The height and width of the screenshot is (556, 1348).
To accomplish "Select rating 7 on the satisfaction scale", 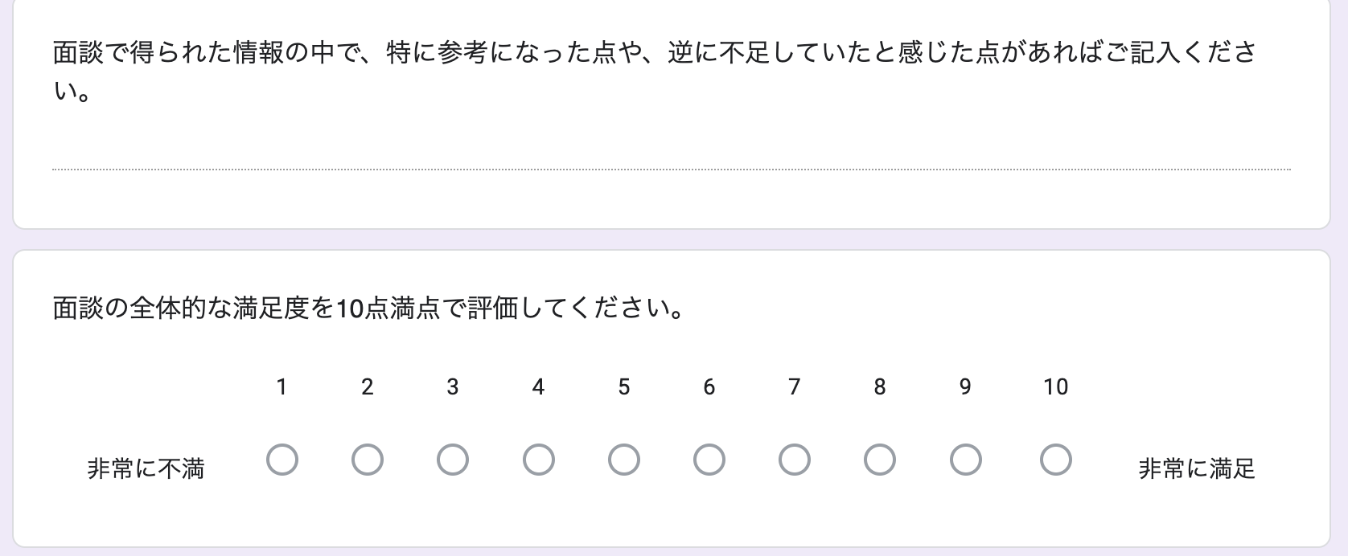I will point(794,460).
